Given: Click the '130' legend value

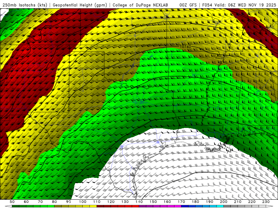Looking at the screenshot, I should point(125,202).
